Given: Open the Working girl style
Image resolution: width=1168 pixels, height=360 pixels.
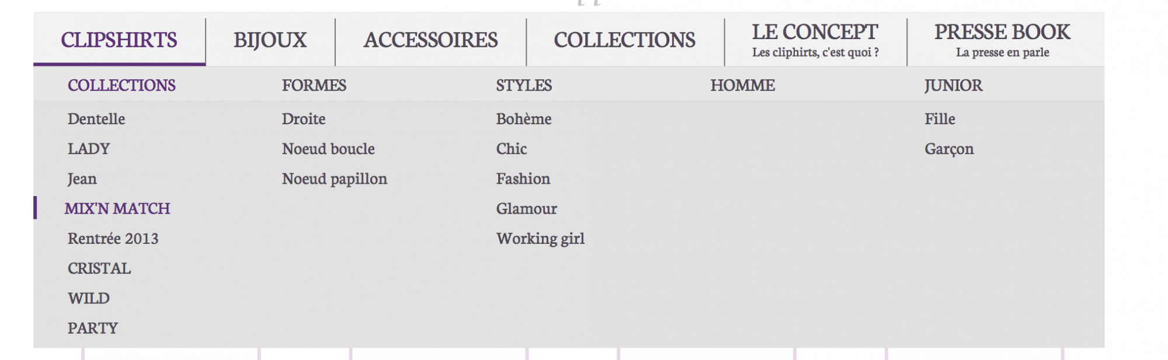Looking at the screenshot, I should (540, 239).
